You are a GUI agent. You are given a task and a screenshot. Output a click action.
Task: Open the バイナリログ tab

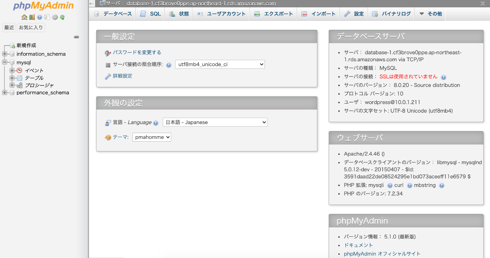391,14
